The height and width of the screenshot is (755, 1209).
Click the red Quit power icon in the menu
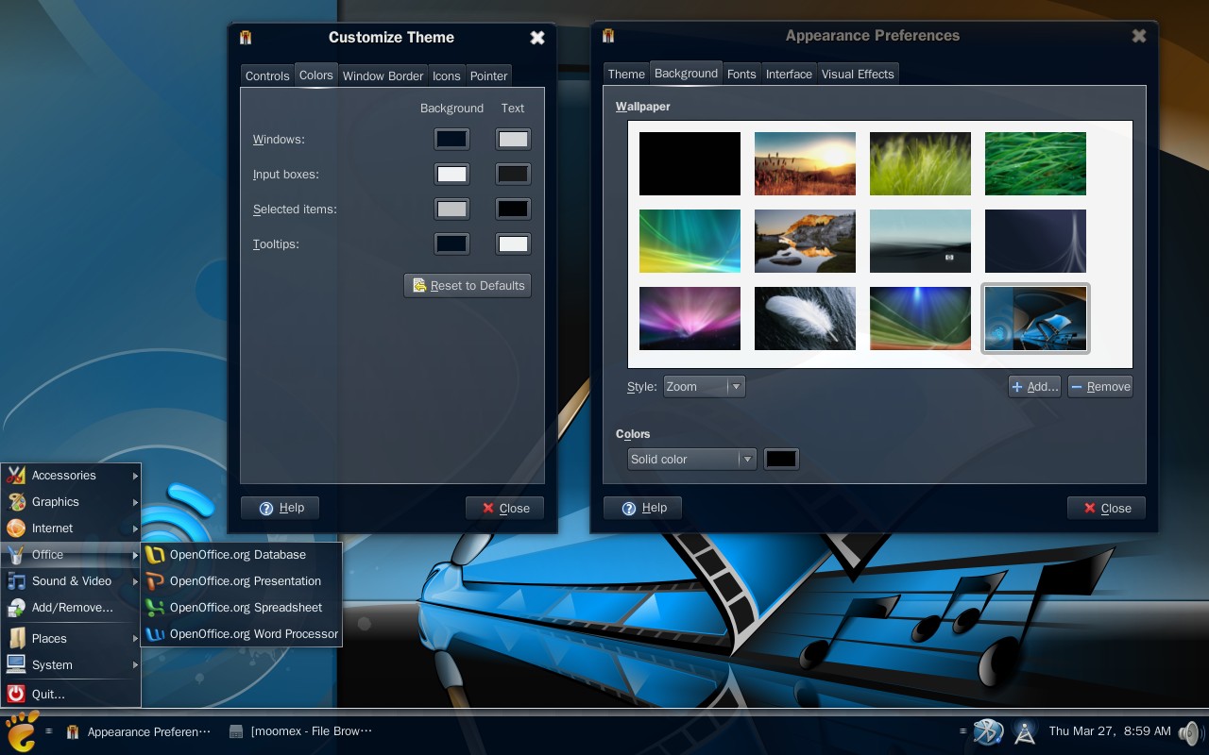15,692
